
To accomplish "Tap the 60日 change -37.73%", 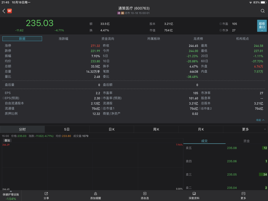I will click(257, 61).
